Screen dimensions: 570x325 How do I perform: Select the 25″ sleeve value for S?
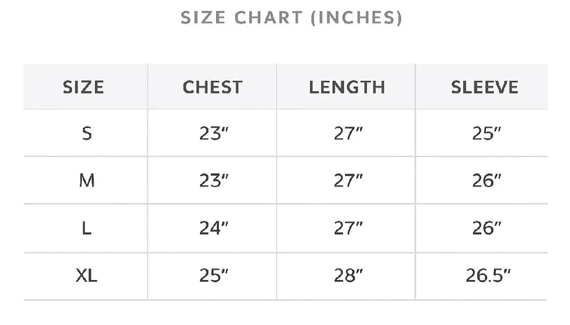point(486,133)
